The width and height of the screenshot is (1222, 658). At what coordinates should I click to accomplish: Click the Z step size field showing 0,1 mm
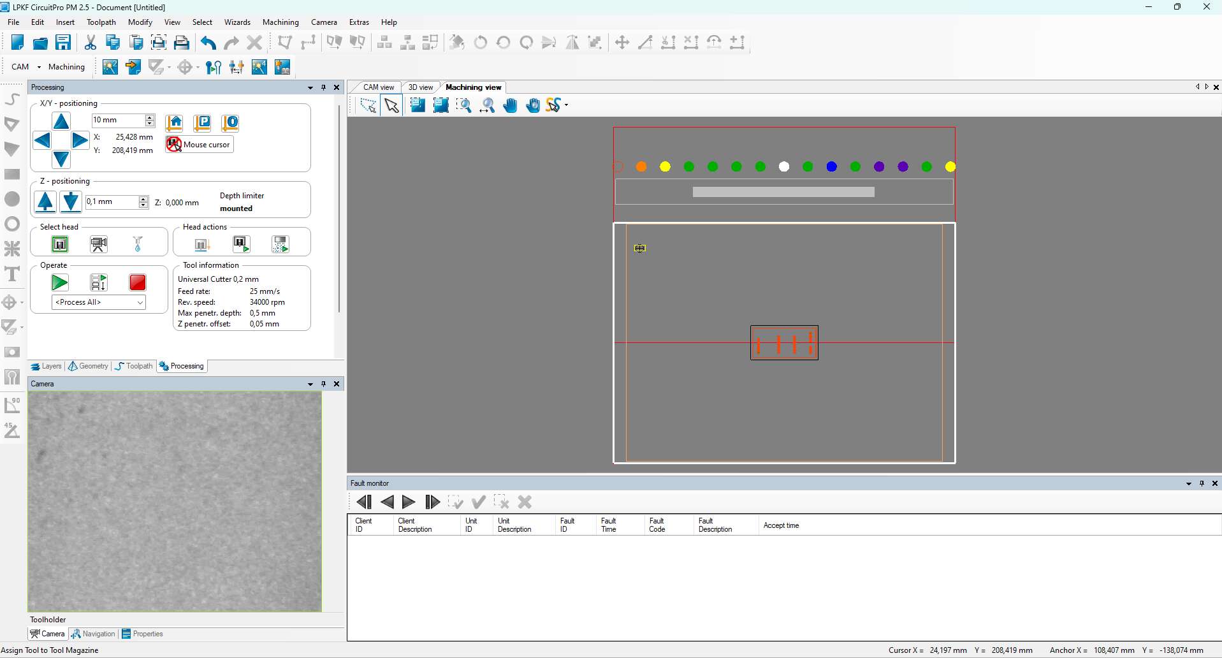point(112,201)
